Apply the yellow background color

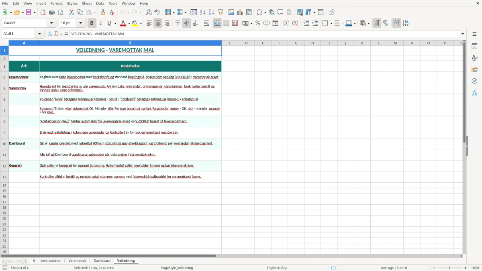click(135, 23)
